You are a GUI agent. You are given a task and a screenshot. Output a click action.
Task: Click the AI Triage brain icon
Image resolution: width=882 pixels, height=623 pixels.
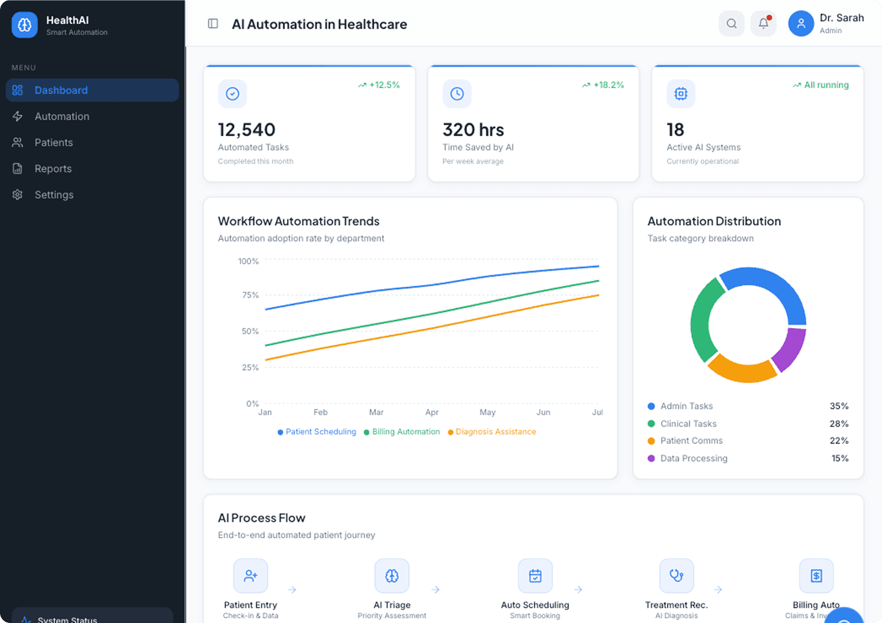(x=391, y=575)
